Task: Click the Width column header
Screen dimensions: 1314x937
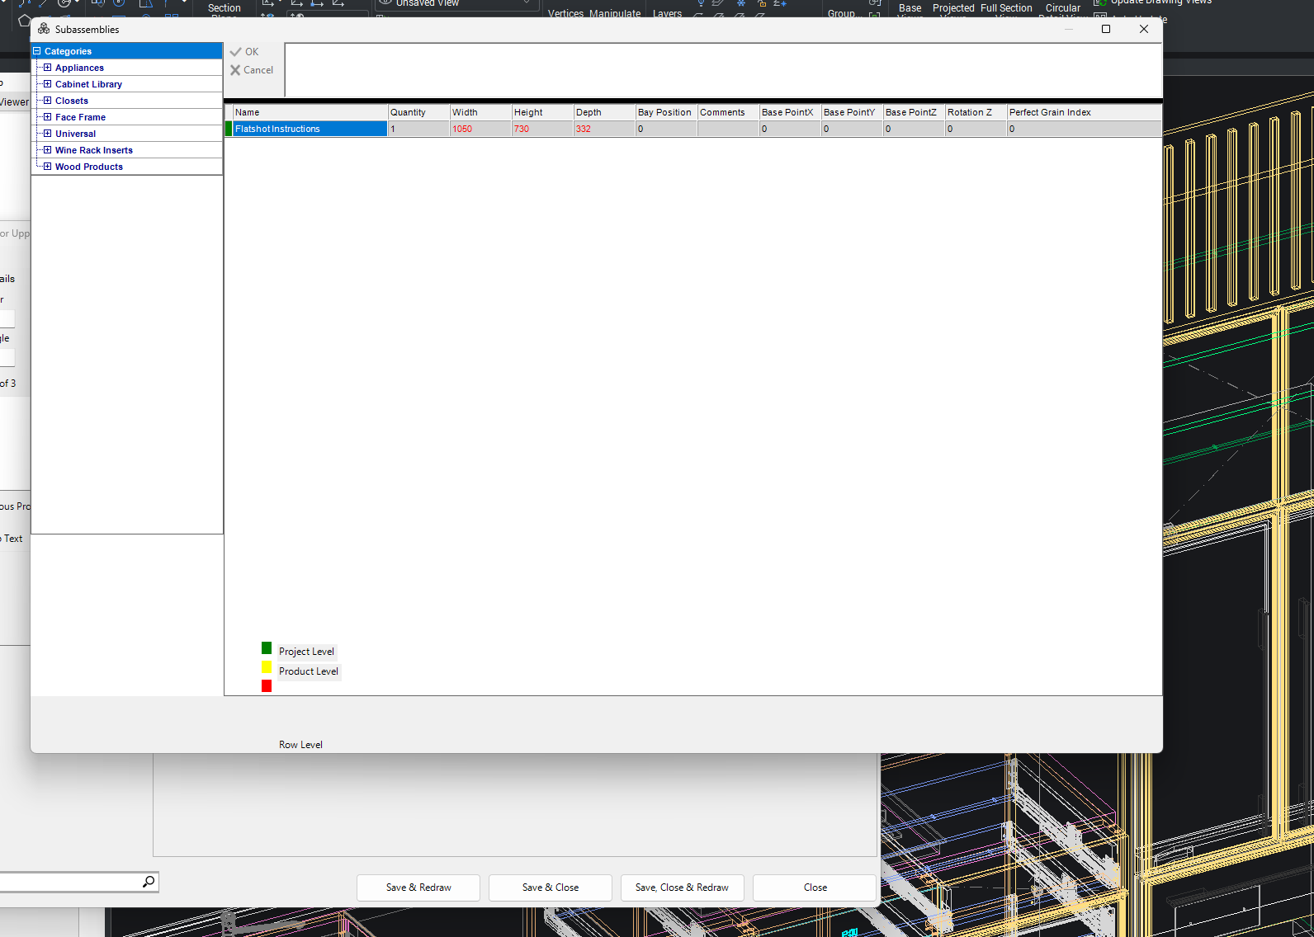Action: (480, 112)
